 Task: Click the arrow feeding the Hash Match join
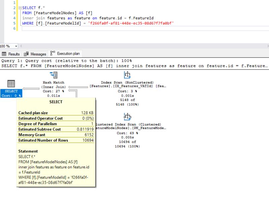pos(77,86)
